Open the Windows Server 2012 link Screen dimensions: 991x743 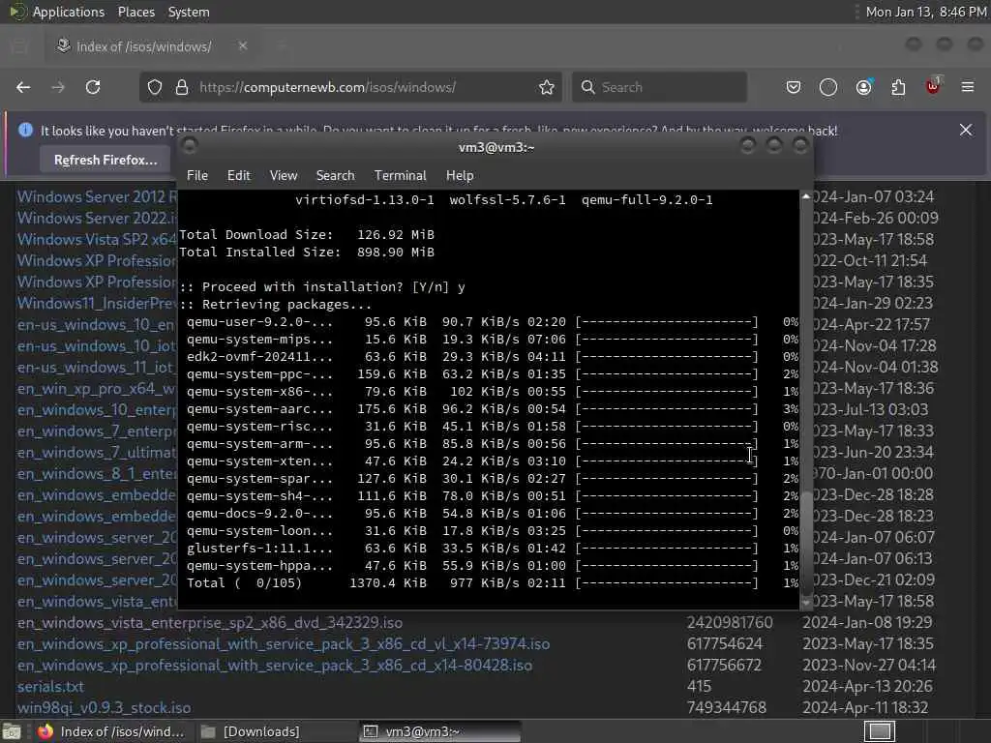98,196
